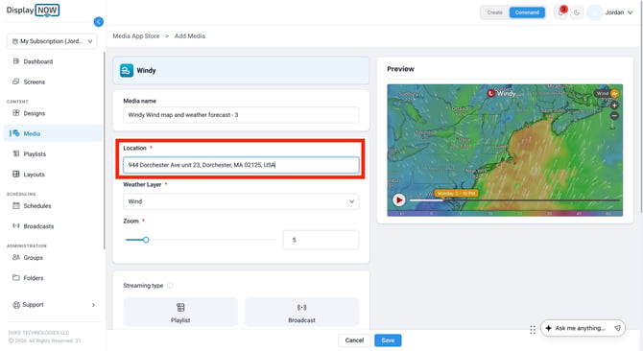Switch to Create mode
Viewport: 643px width, 351px height.
click(495, 12)
